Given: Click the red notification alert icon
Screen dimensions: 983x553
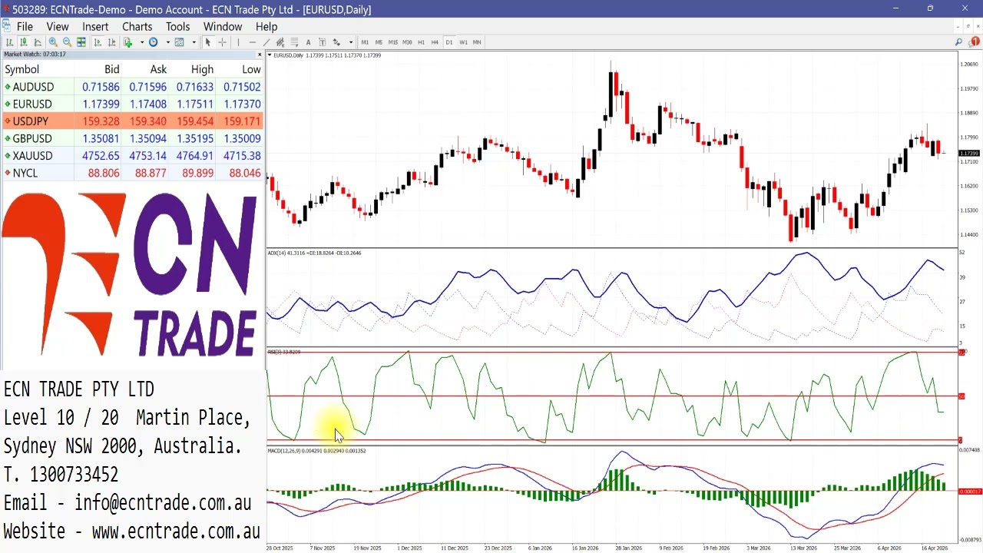Looking at the screenshot, I should coord(975,42).
